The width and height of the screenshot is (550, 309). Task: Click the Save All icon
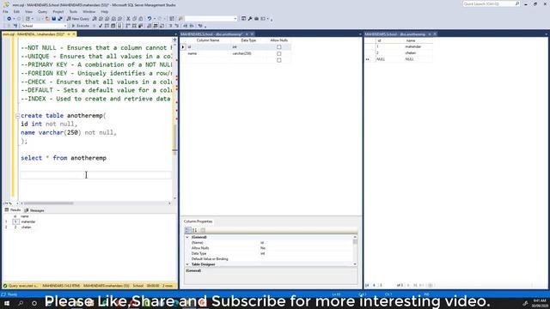60,19
